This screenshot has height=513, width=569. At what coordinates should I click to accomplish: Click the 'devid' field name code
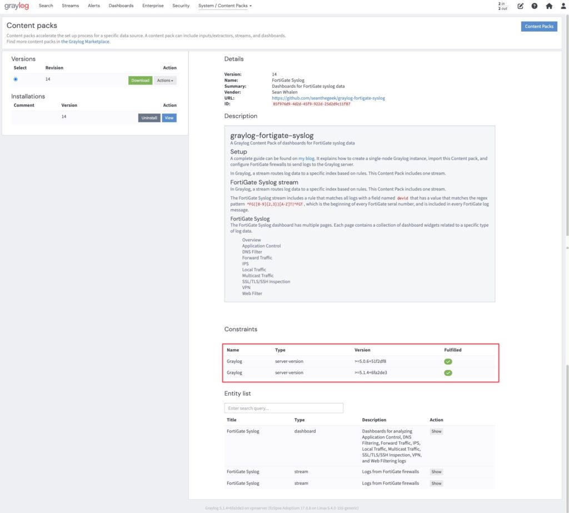coord(402,198)
